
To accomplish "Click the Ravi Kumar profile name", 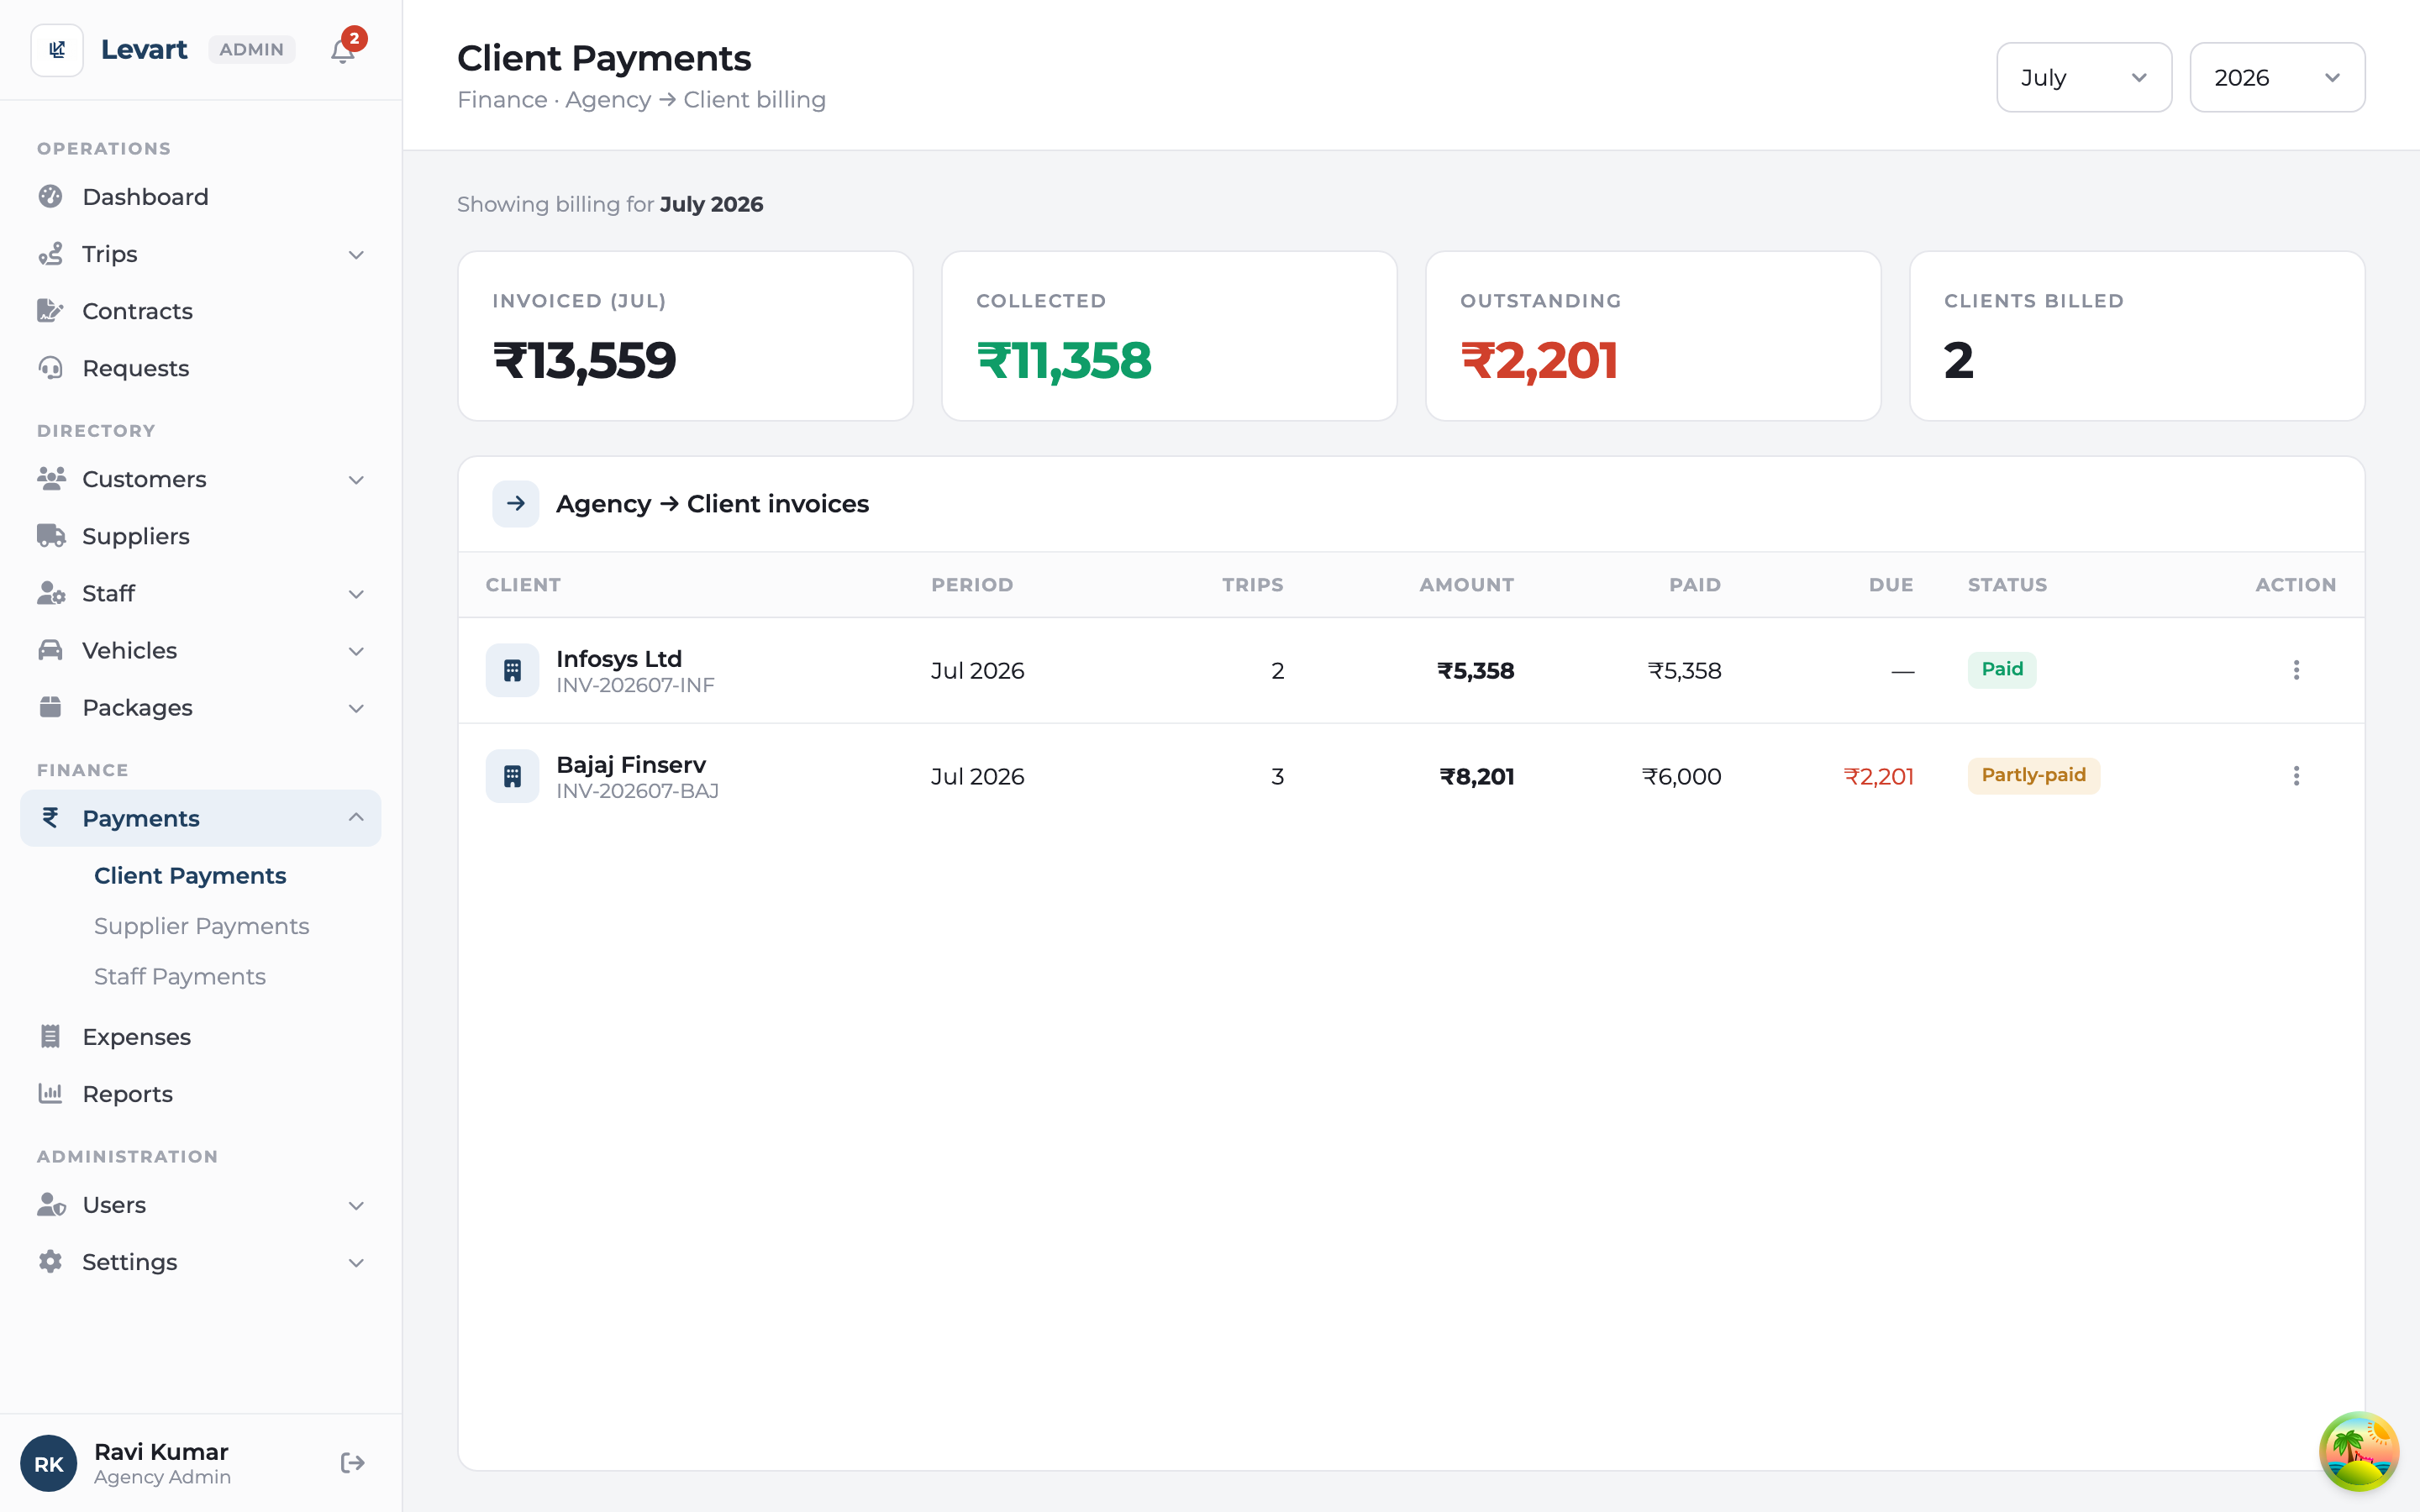I will tap(161, 1451).
